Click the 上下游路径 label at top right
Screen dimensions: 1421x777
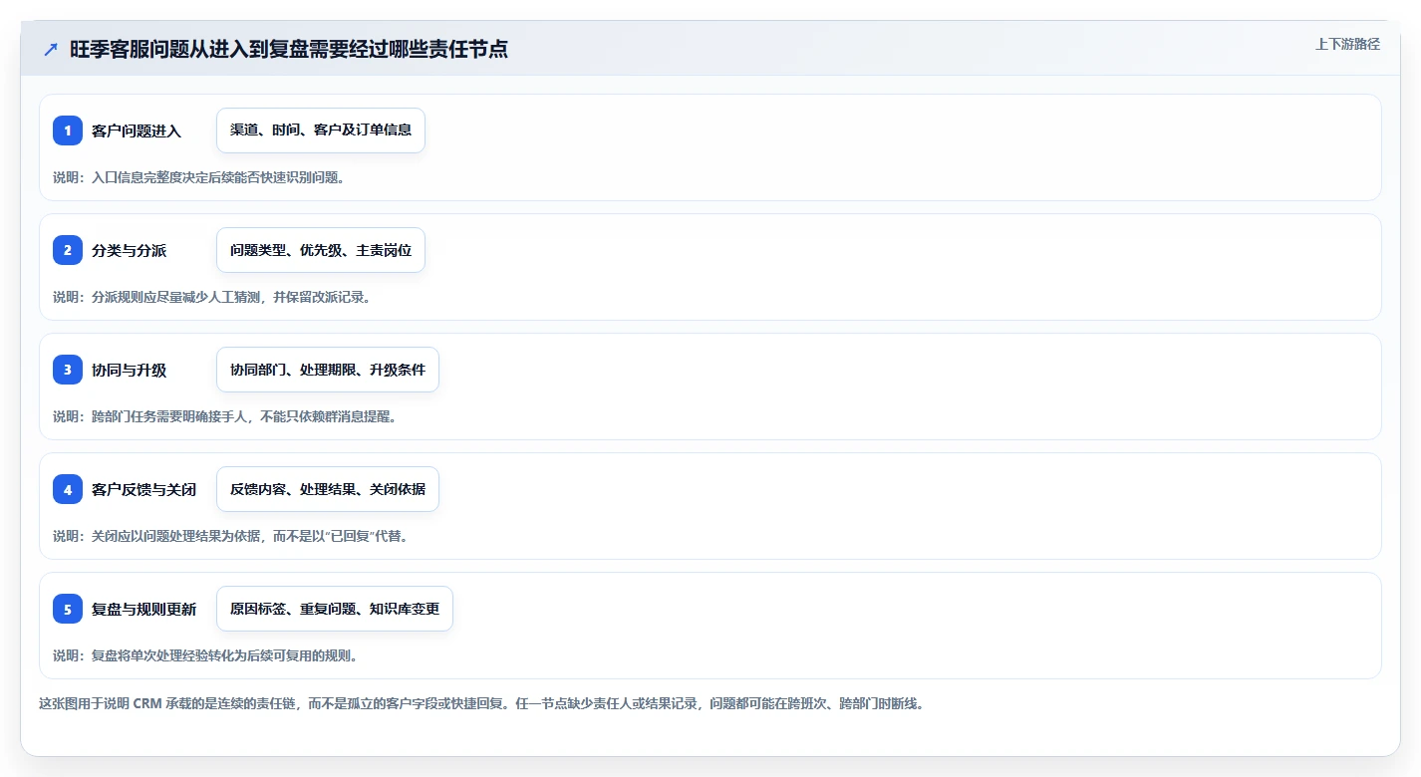tap(1347, 44)
